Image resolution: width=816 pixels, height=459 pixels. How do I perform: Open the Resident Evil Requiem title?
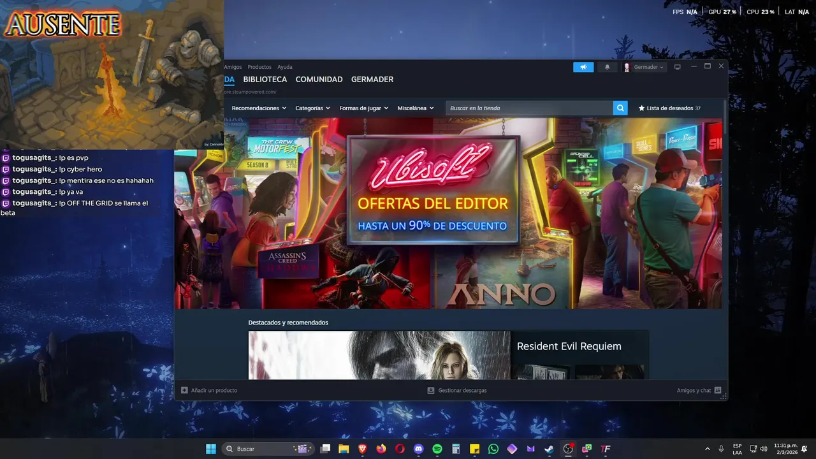[x=569, y=346]
